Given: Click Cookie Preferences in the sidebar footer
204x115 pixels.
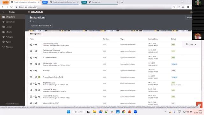Looking at the screenshot, I should [x=12, y=104].
